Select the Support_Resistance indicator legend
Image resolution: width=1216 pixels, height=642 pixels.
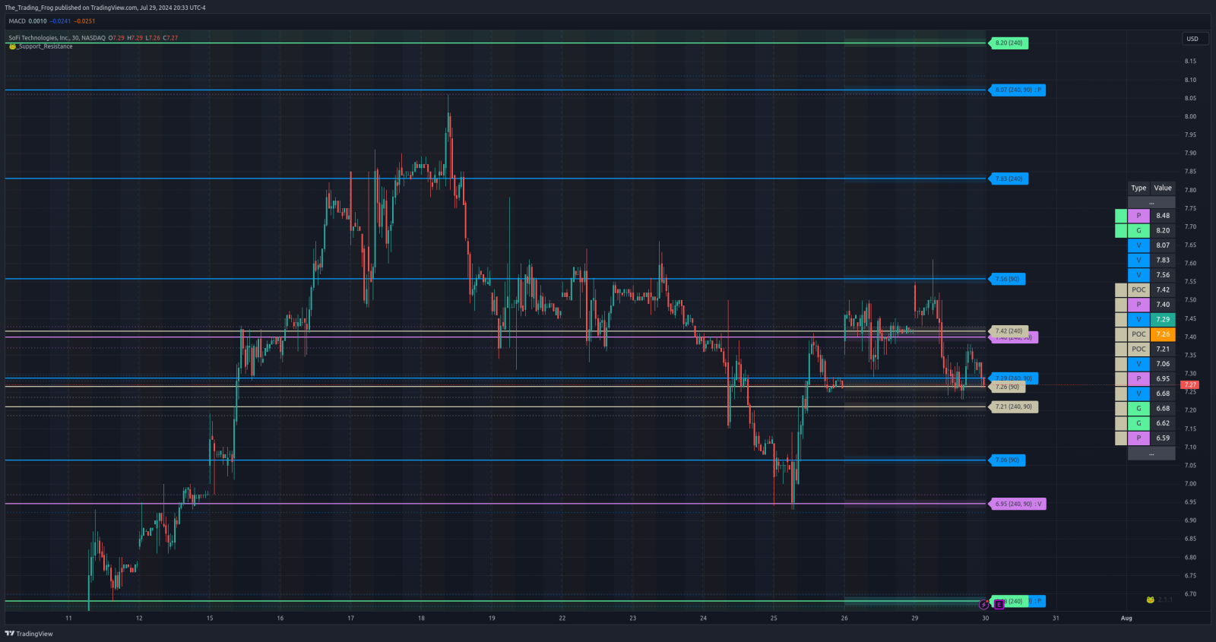click(46, 46)
